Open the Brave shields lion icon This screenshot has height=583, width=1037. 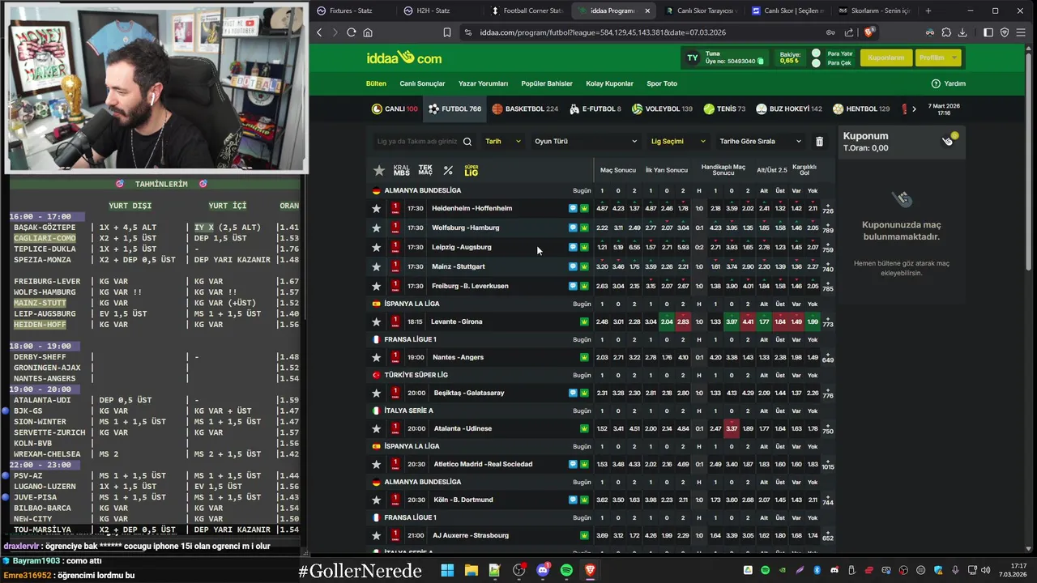pyautogui.click(x=869, y=32)
